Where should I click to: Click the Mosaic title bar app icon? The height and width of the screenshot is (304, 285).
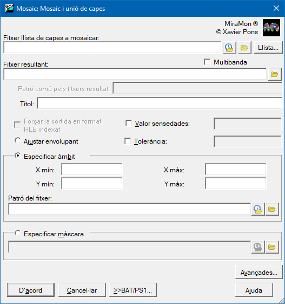pyautogui.click(x=9, y=8)
